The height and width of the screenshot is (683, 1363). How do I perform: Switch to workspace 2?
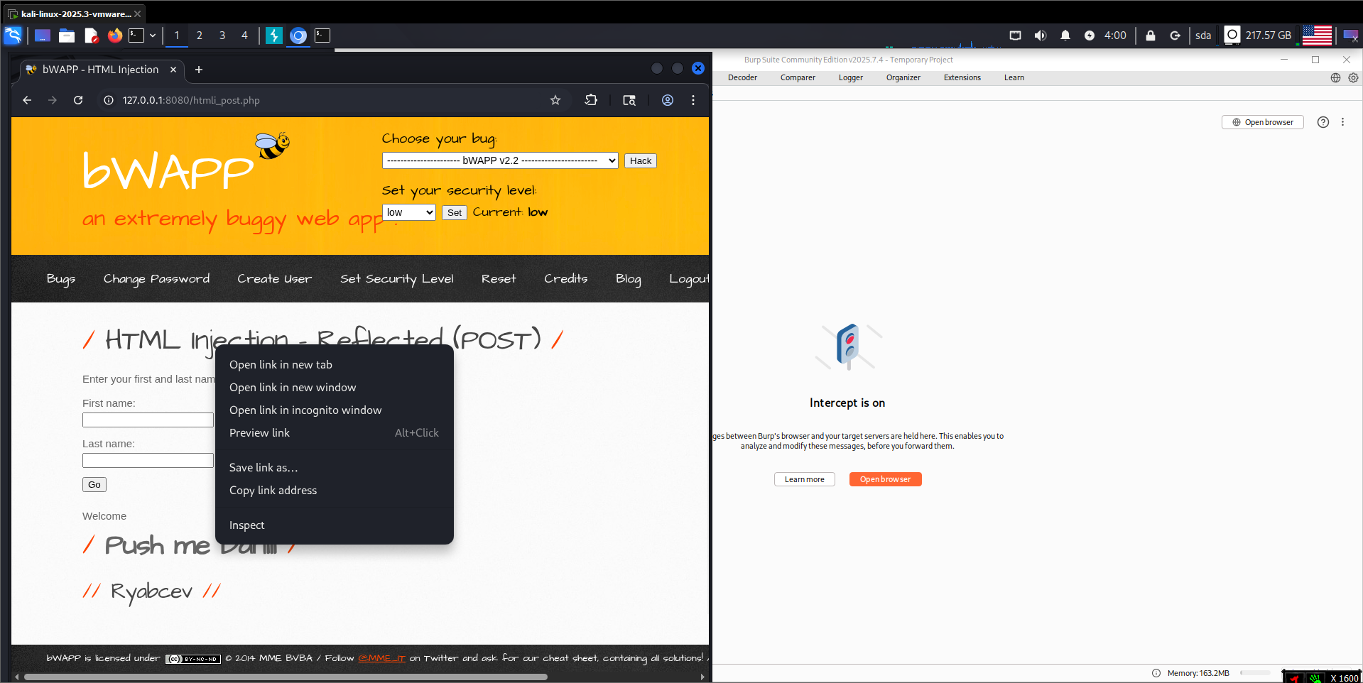200,35
